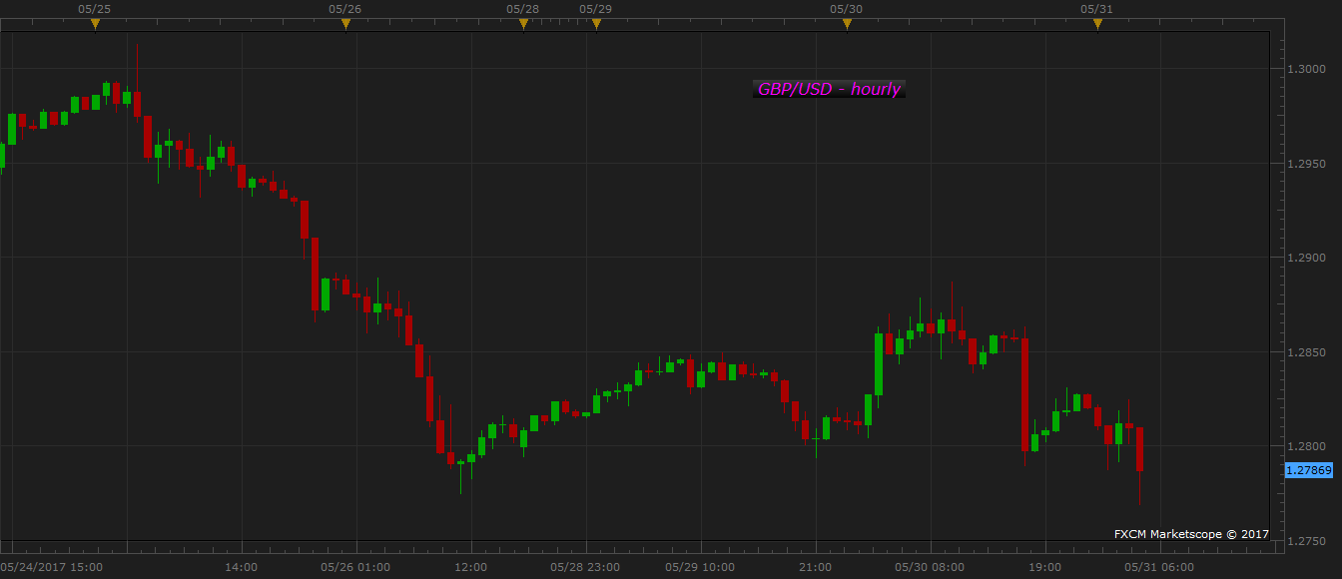This screenshot has width=1342, height=579.
Task: Click the 05/29 date marker triangle
Action: 596,24
